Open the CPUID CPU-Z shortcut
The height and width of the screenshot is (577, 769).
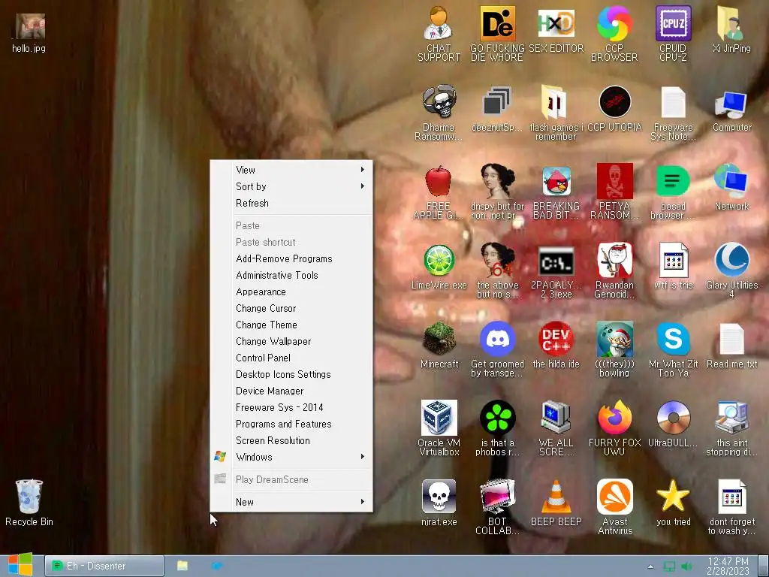[x=673, y=33]
